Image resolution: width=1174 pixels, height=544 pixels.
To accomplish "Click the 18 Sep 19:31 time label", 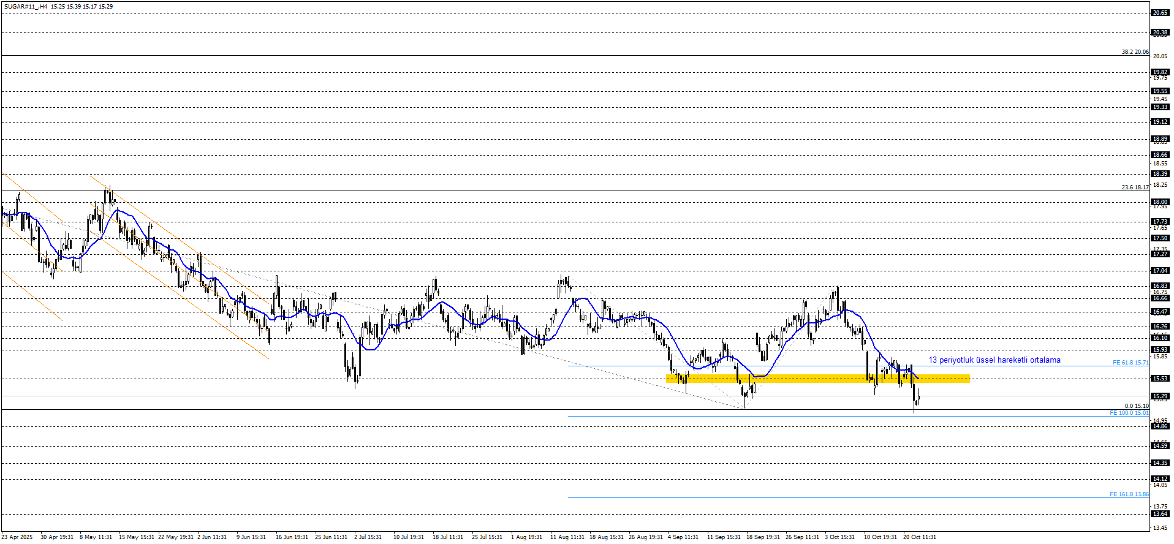I will coord(763,537).
